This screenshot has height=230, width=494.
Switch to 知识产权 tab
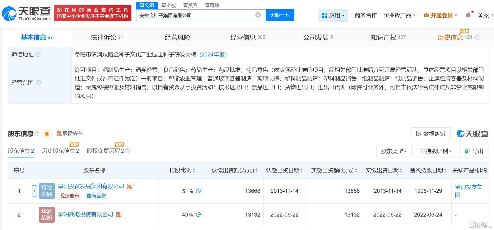pyautogui.click(x=388, y=37)
